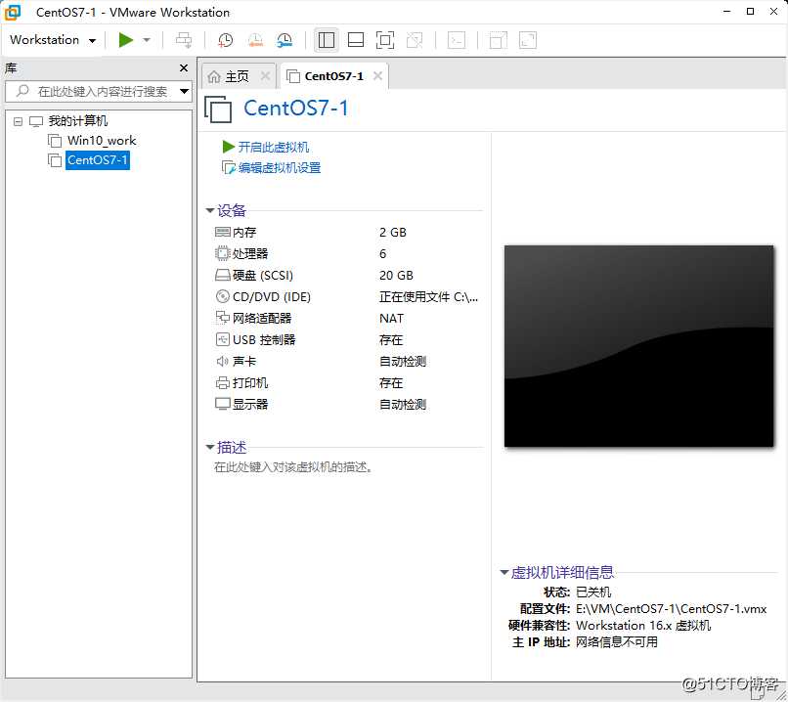This screenshot has height=702, width=788.
Task: Select 我的计算机 in the library tree
Action: tap(78, 121)
